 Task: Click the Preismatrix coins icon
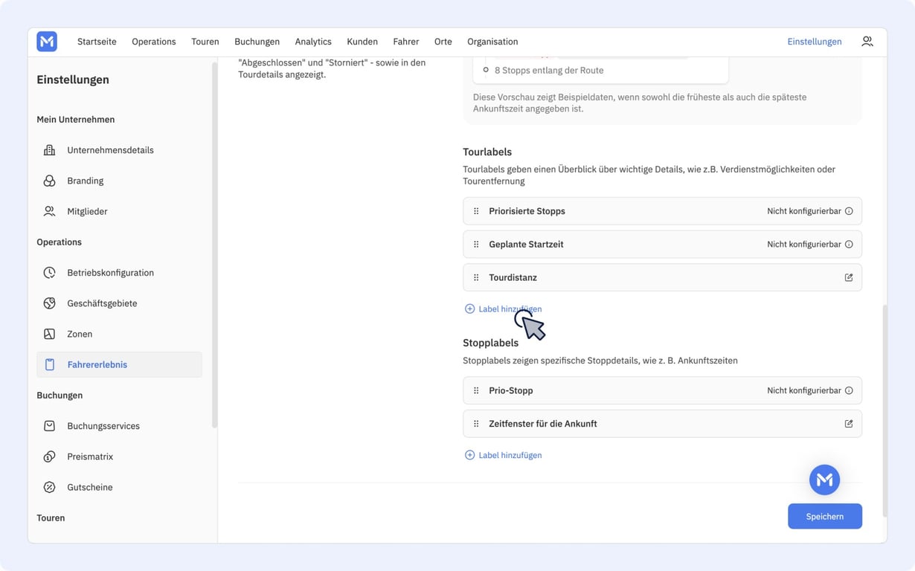pyautogui.click(x=49, y=457)
